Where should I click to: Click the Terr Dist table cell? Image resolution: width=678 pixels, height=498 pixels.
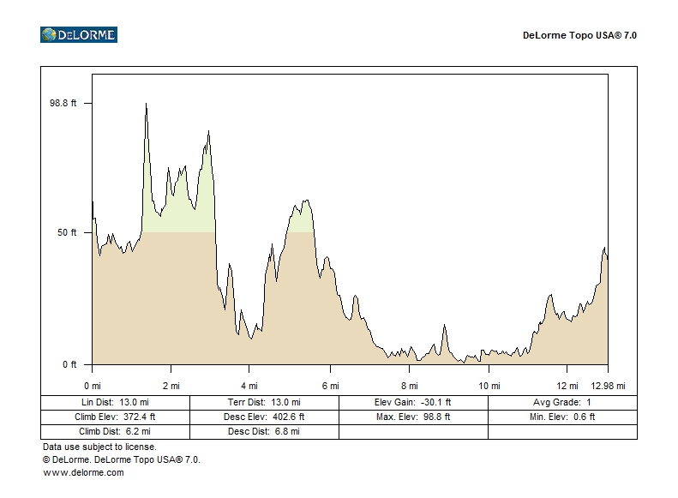[264, 402]
